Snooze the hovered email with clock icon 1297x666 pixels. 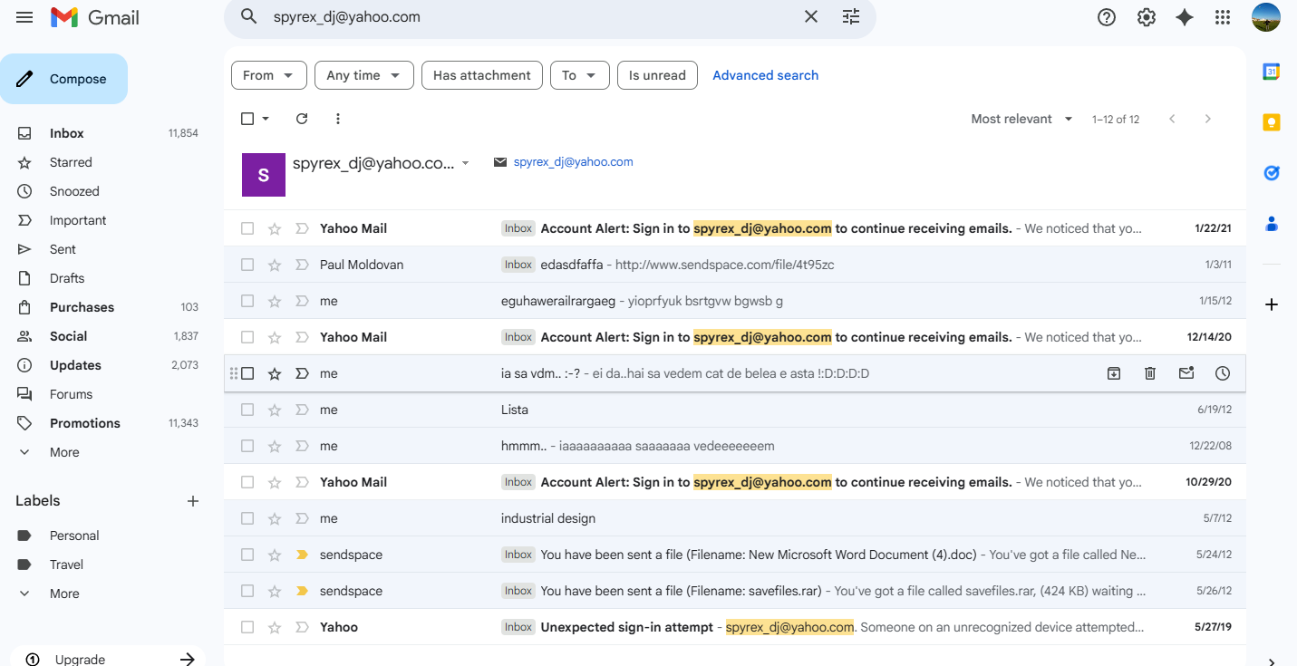pyautogui.click(x=1223, y=373)
